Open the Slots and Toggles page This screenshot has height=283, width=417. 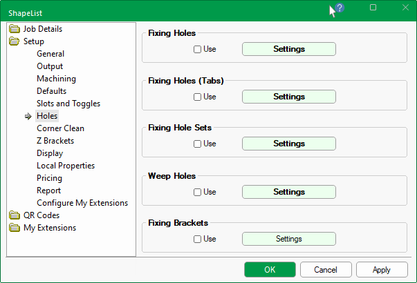(68, 104)
